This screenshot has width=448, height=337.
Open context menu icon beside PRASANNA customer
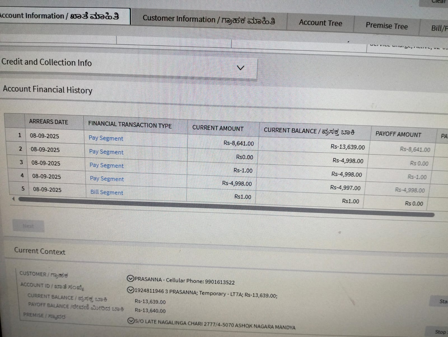coord(130,279)
